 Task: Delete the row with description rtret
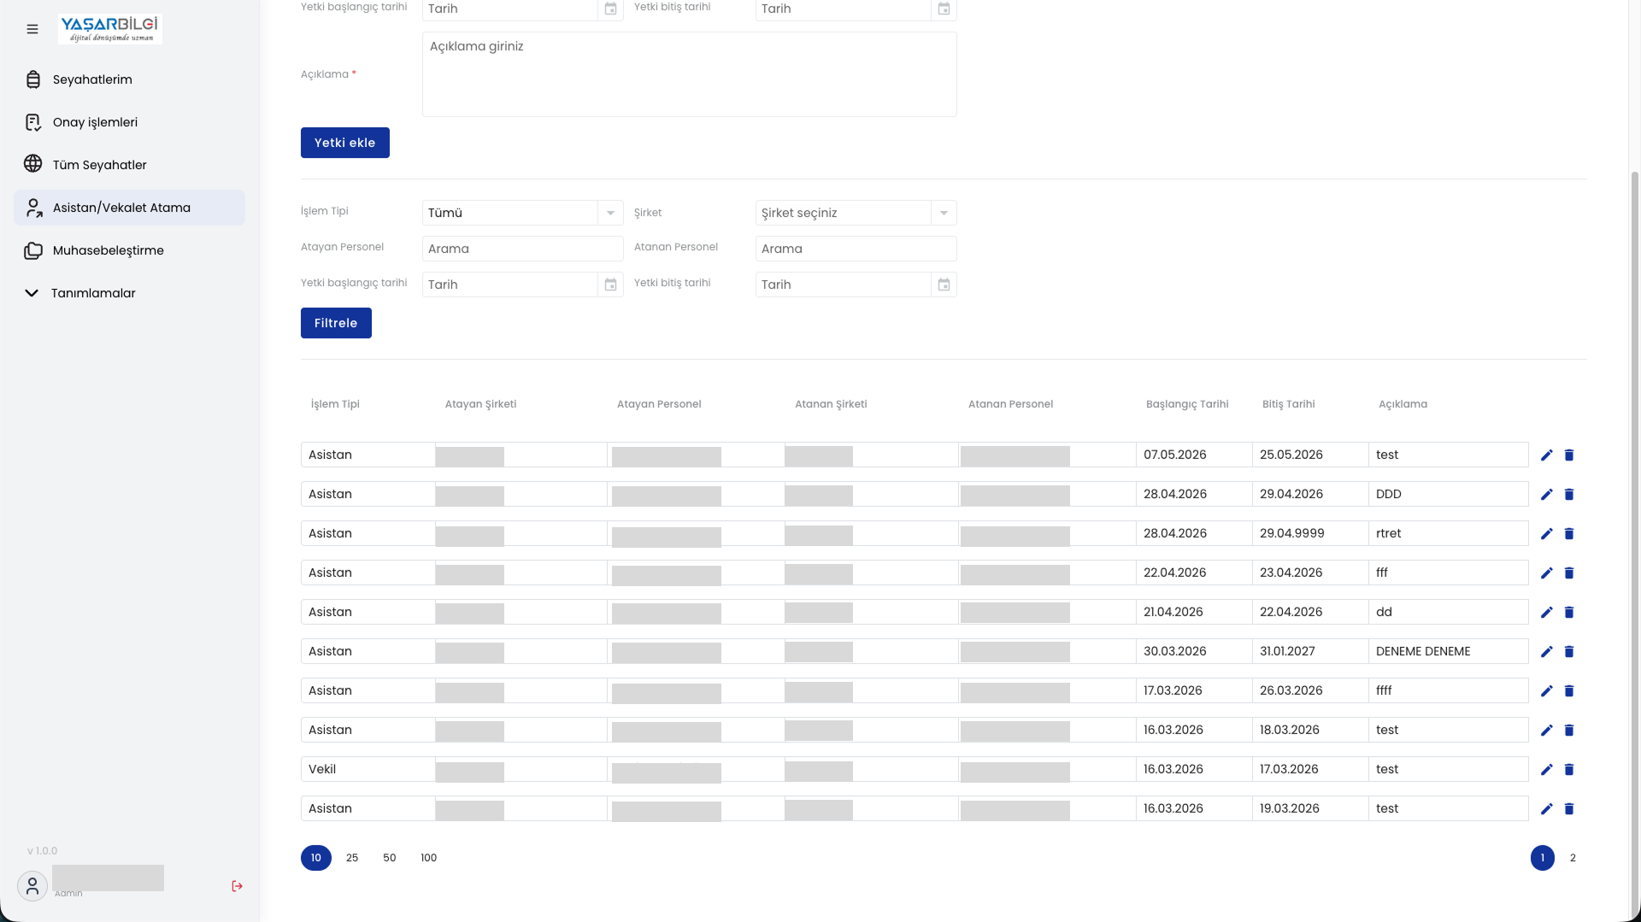pyautogui.click(x=1569, y=534)
